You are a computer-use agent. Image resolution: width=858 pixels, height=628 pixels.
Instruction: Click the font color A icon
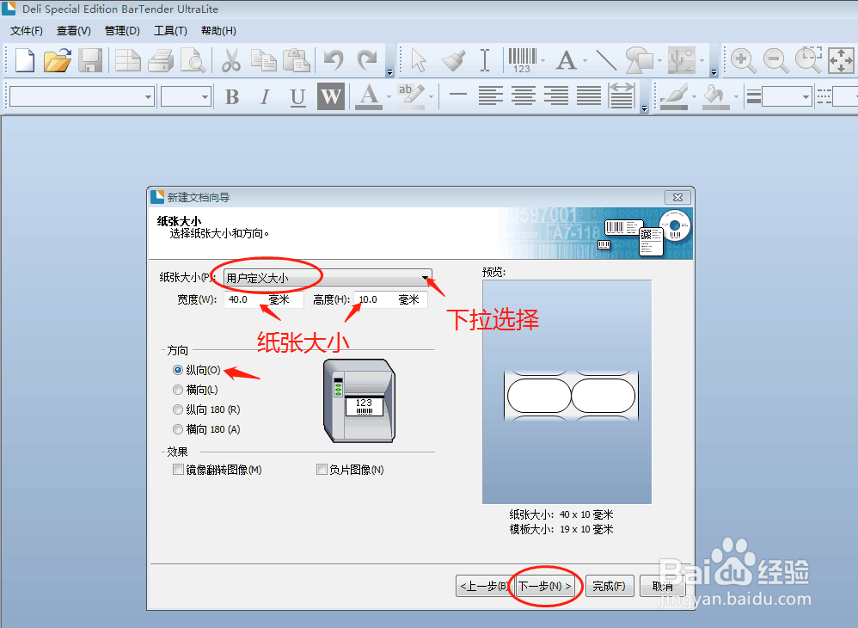tap(369, 97)
